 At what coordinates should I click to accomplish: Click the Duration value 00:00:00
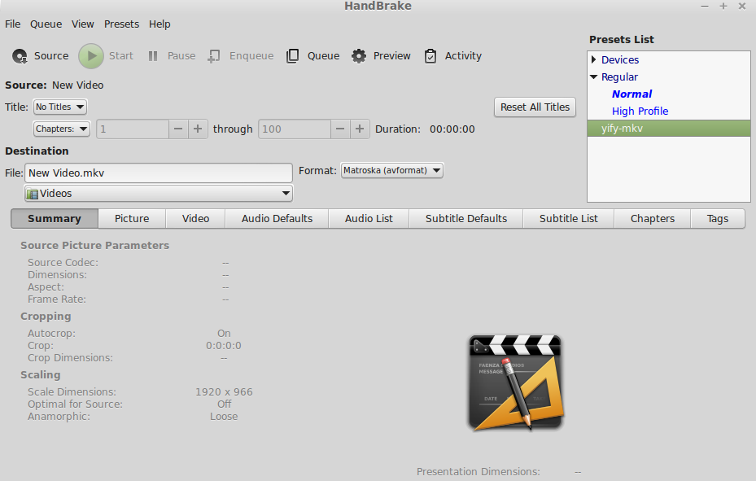(x=452, y=129)
